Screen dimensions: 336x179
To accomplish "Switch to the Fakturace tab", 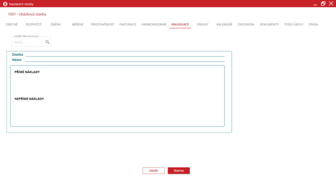I will (x=128, y=24).
